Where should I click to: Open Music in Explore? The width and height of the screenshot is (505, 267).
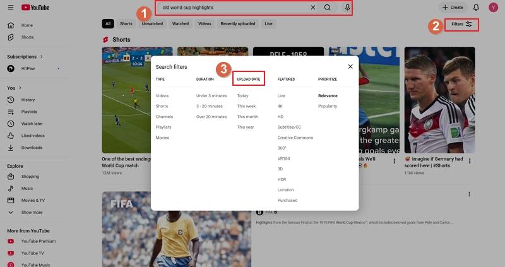(x=27, y=188)
